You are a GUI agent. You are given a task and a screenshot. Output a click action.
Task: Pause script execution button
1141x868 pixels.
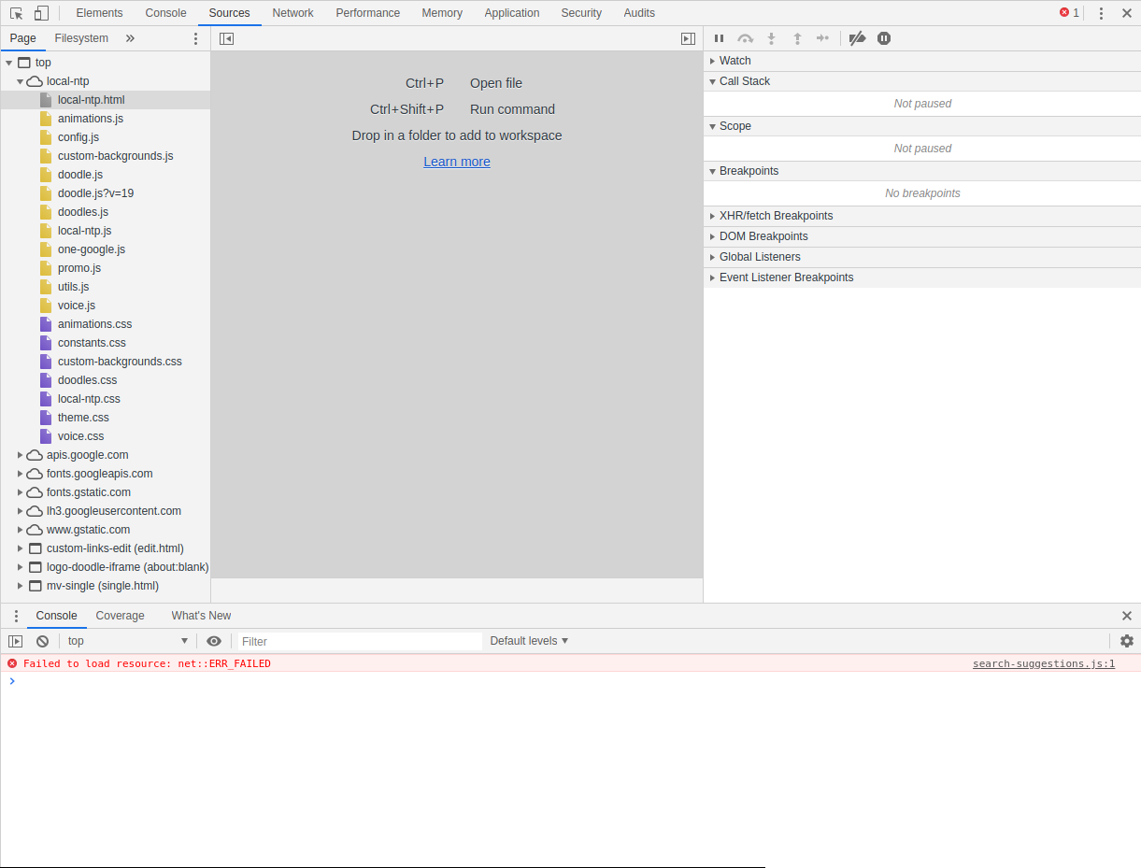click(x=719, y=38)
